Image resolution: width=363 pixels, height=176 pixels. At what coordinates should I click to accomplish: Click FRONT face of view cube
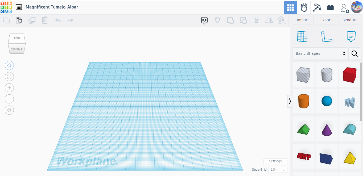[x=17, y=49]
